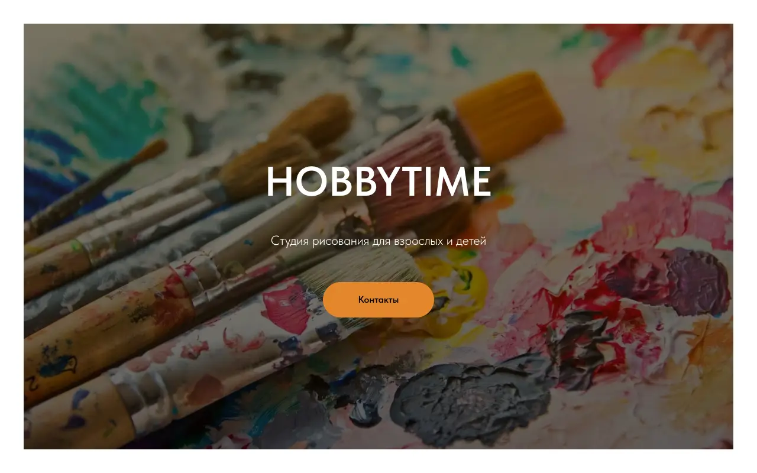The image size is (757, 473).
Task: Open the orange Контакты button
Action: click(378, 300)
